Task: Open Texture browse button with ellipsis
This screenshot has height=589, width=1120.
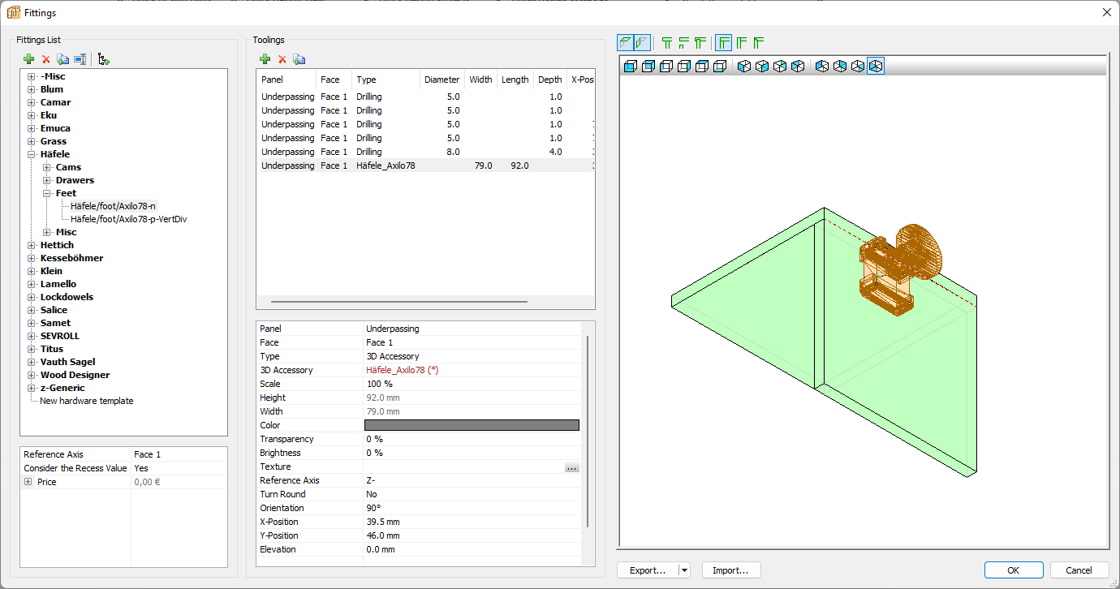Action: 572,467
